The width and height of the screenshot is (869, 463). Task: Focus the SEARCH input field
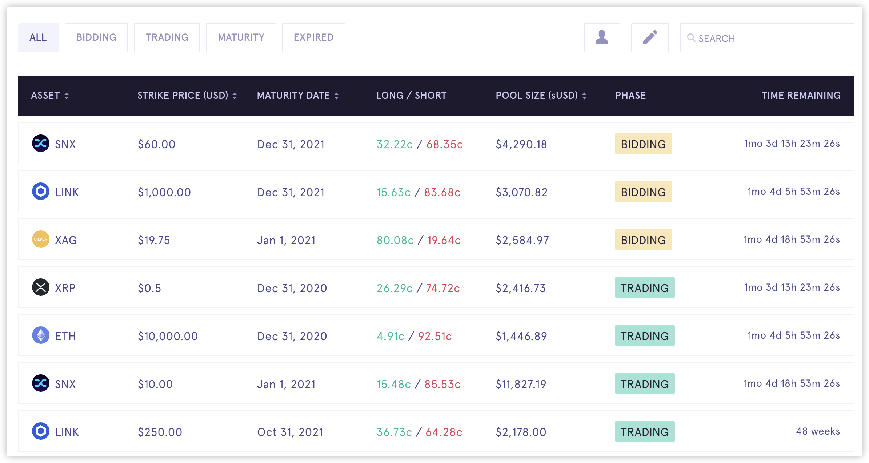[767, 38]
